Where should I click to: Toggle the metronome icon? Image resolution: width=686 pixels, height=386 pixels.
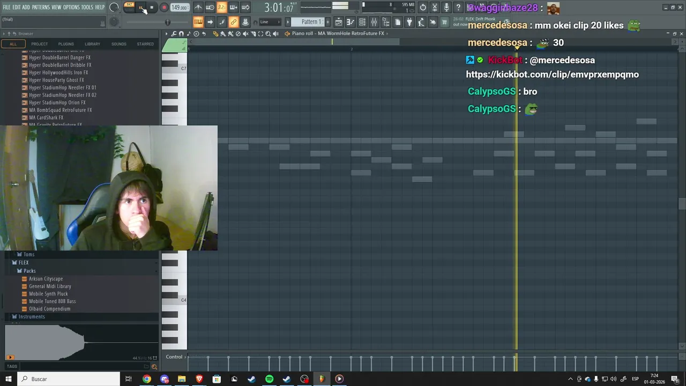pos(198,8)
